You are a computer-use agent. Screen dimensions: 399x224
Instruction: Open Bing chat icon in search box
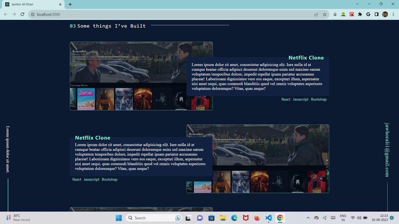(x=178, y=218)
